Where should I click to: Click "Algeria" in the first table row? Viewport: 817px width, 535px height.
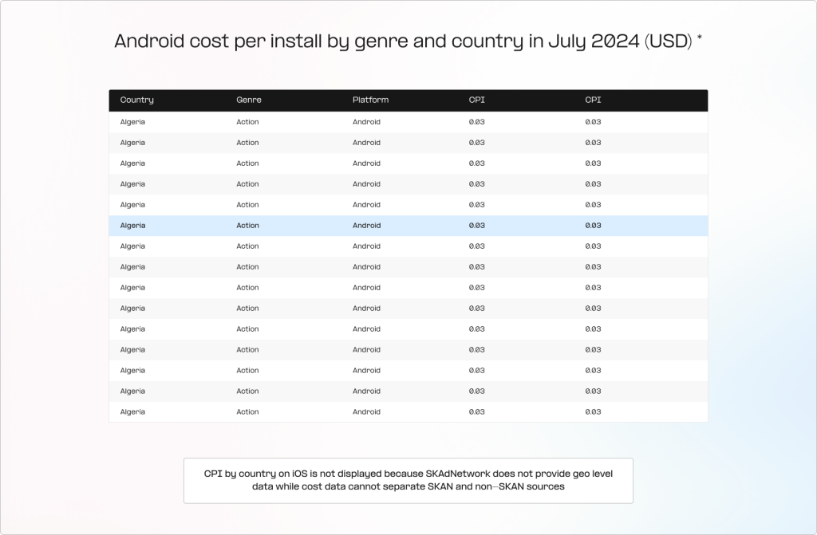coord(132,122)
